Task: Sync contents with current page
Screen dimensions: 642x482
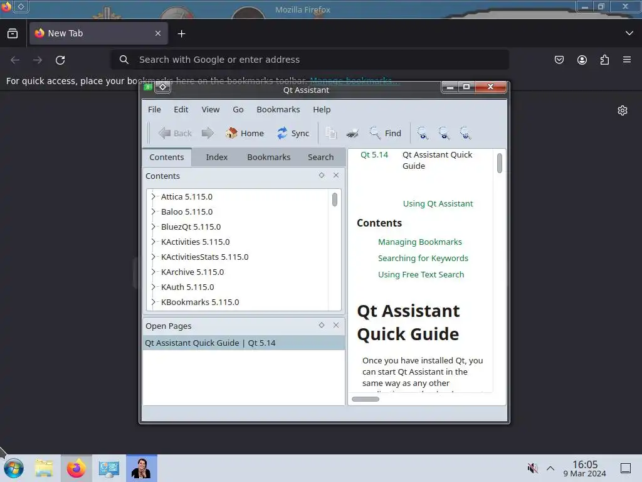Action: (x=293, y=133)
